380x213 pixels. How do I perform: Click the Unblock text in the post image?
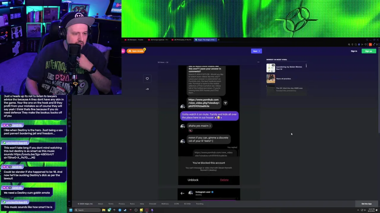pyautogui.click(x=193, y=180)
